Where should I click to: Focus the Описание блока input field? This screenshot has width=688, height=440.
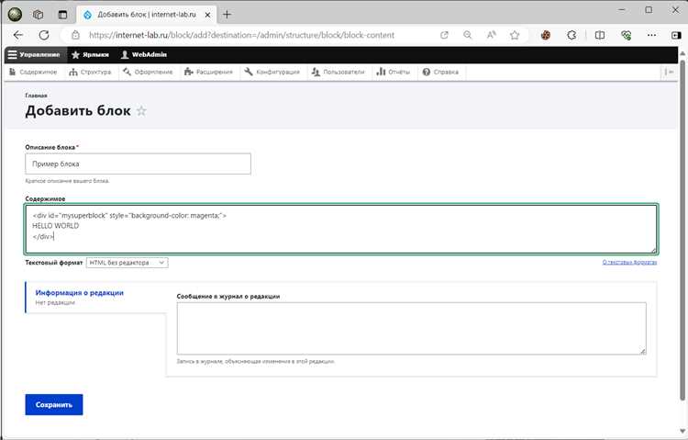(x=139, y=164)
